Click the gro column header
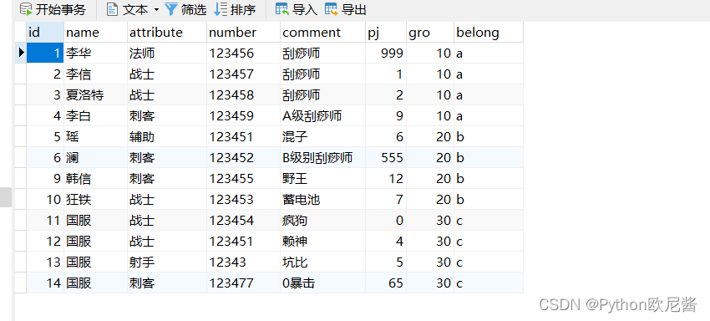The width and height of the screenshot is (710, 321). tap(430, 33)
